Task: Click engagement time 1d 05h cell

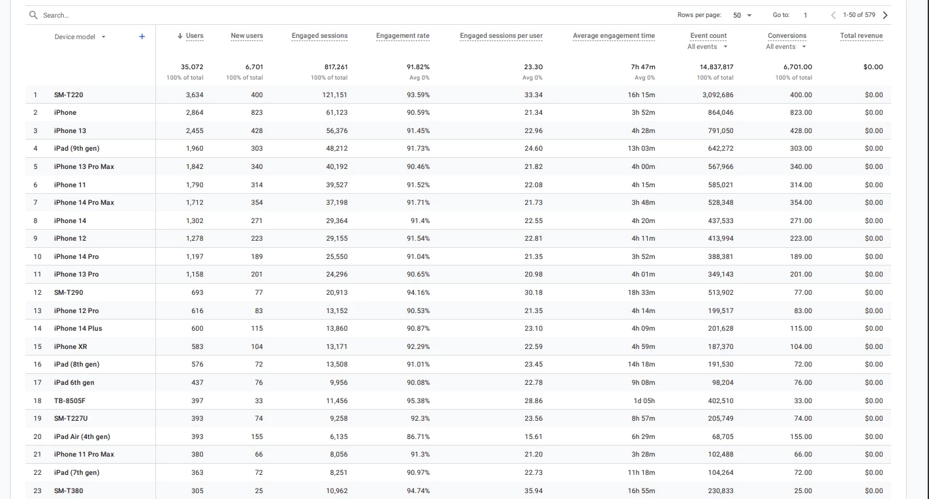Action: [x=644, y=401]
